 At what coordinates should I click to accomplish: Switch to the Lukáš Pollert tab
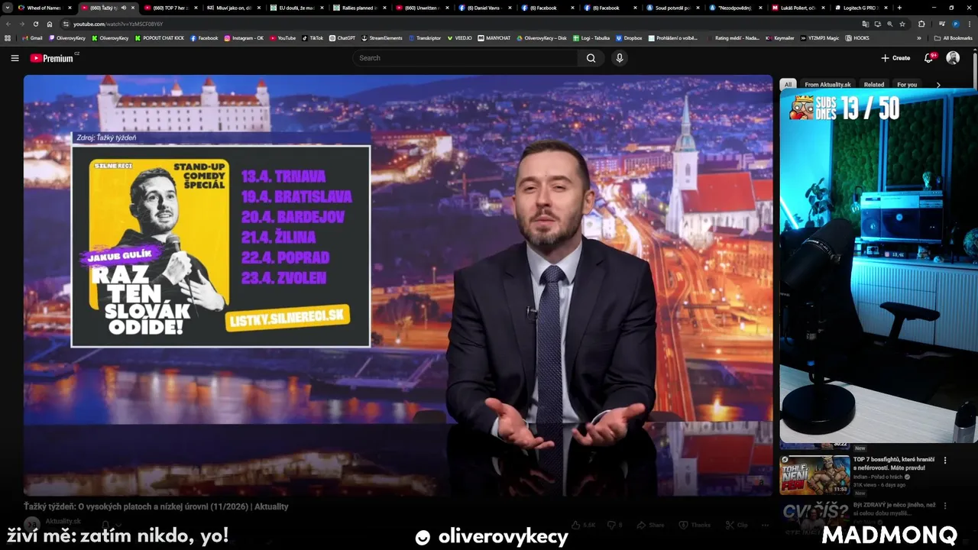tap(796, 8)
